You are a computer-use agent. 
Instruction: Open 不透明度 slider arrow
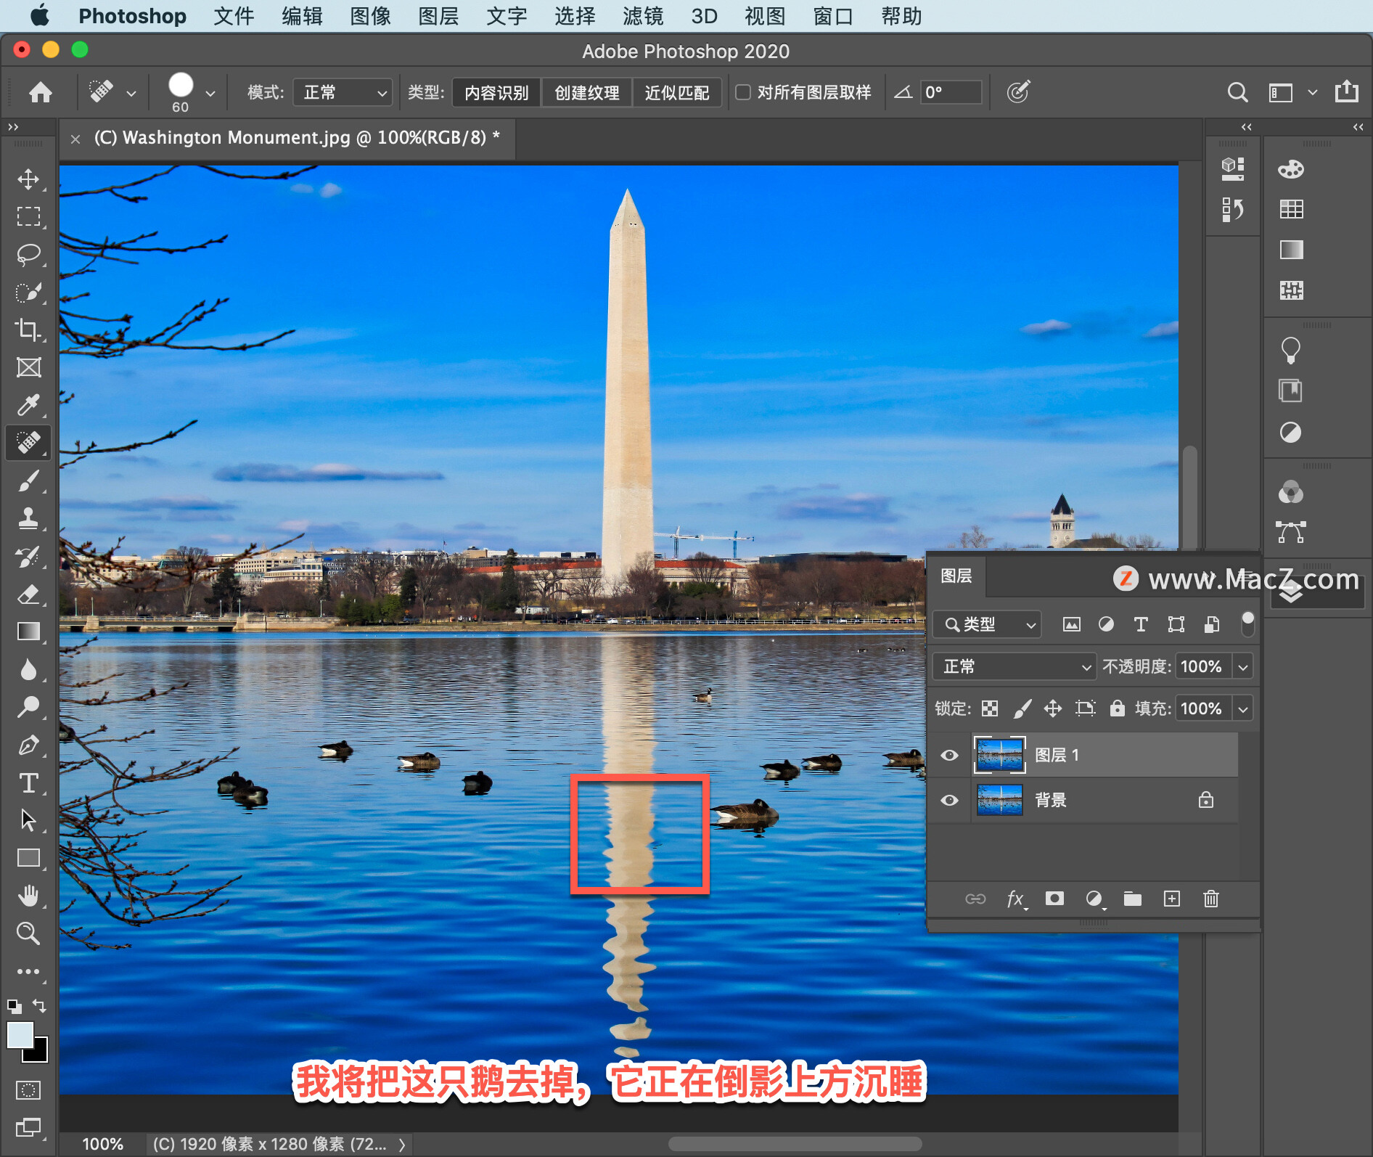[x=1243, y=666]
